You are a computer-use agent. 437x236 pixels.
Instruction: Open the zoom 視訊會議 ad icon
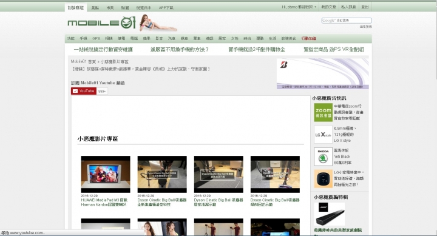click(x=324, y=112)
